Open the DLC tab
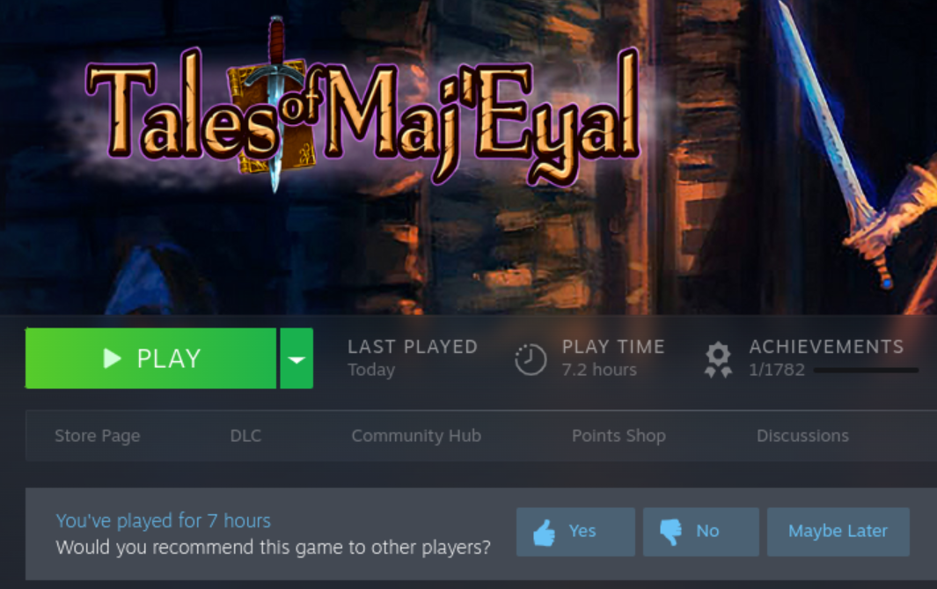 pyautogui.click(x=245, y=436)
